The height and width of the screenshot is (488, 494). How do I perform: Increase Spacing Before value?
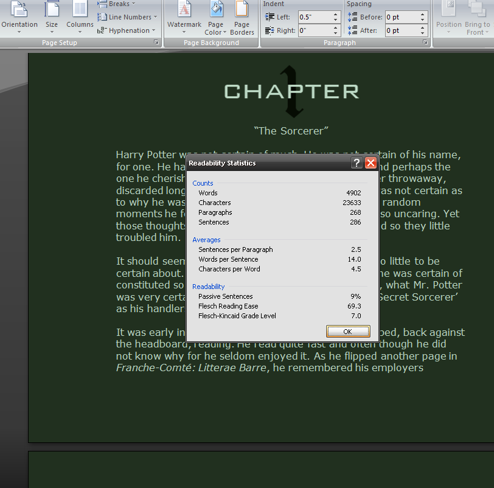422,15
